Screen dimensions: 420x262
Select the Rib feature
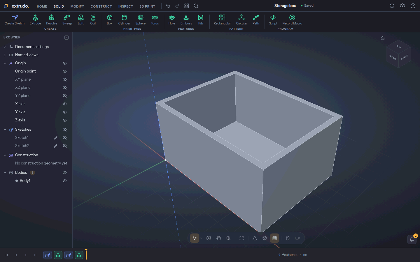coord(201,20)
